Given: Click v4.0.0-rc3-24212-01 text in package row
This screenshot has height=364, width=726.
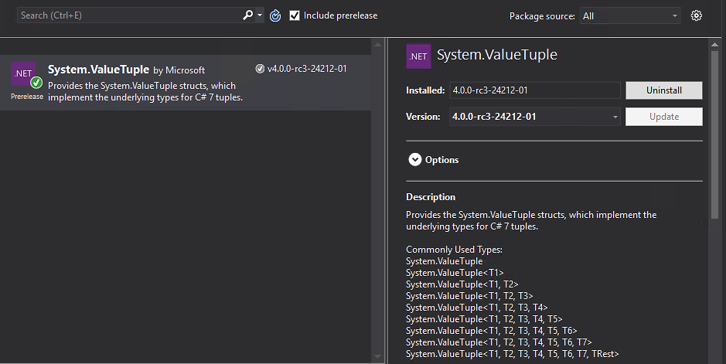Looking at the screenshot, I should pyautogui.click(x=307, y=69).
